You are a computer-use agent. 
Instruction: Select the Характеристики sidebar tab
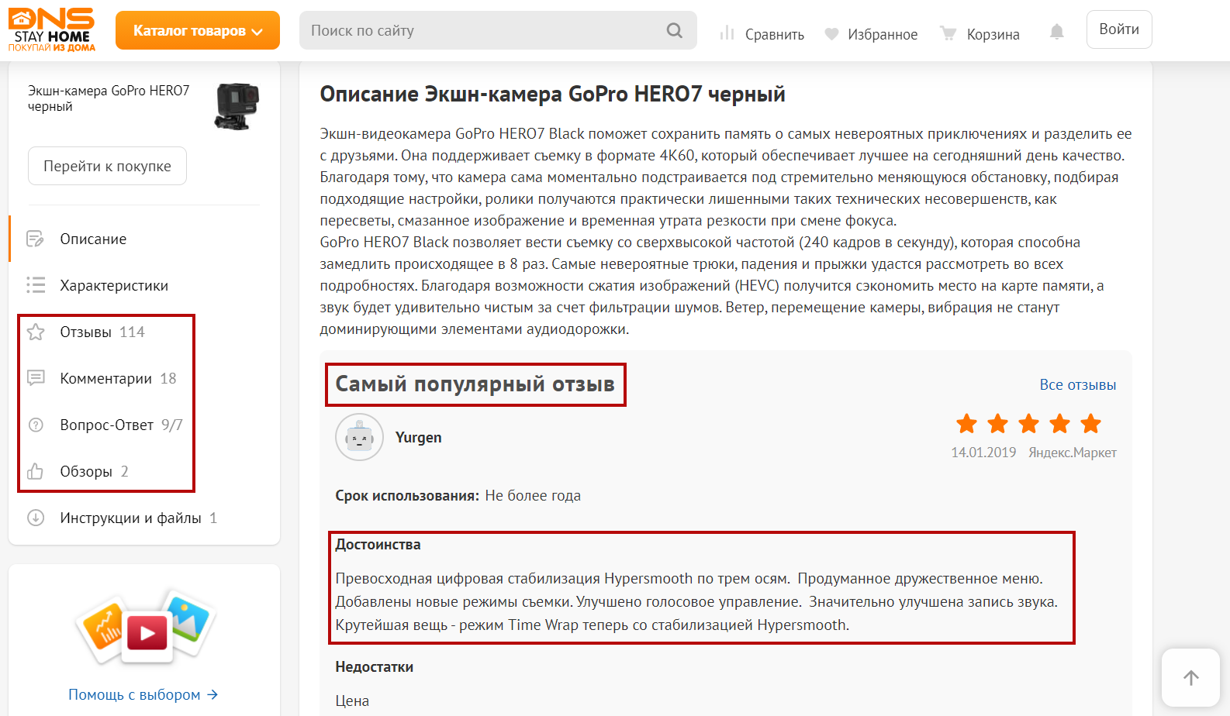click(x=114, y=285)
